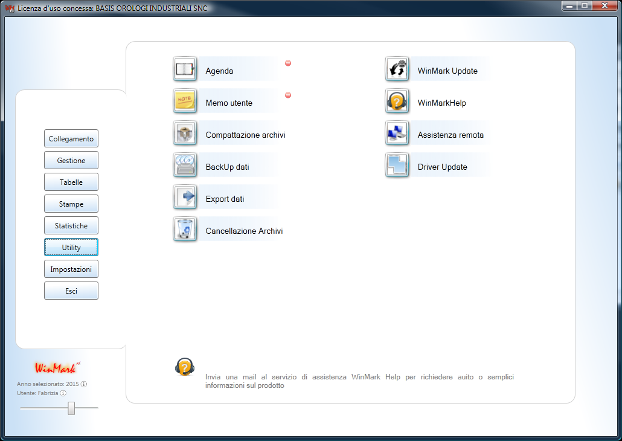622x441 pixels.
Task: Launch the Compattazione archivi box icon
Action: coord(185,133)
